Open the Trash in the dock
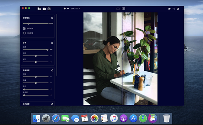 [x=166, y=118]
